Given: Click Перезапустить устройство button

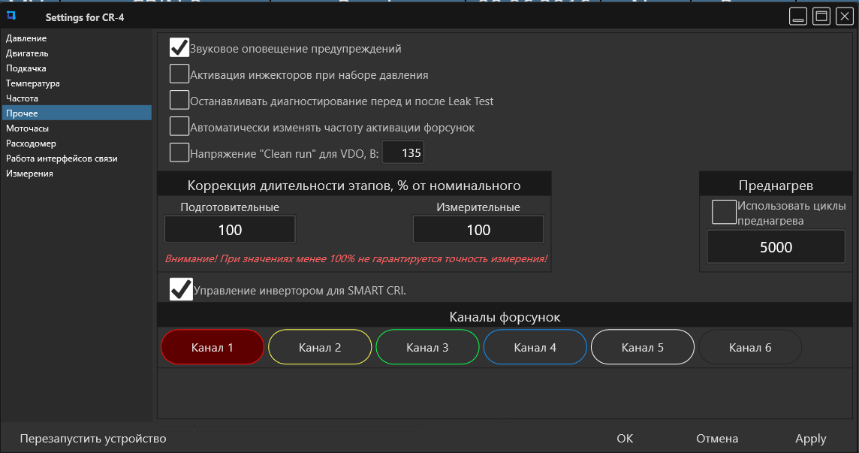Looking at the screenshot, I should tap(93, 439).
